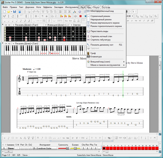This screenshot has height=158, width=163.
Task: Open the Файл menu
Action: tap(5, 7)
